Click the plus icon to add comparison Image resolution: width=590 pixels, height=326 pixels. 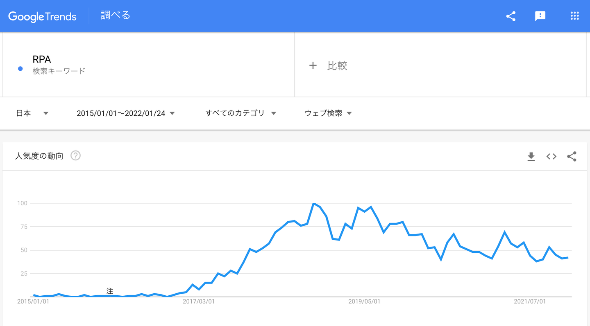313,65
